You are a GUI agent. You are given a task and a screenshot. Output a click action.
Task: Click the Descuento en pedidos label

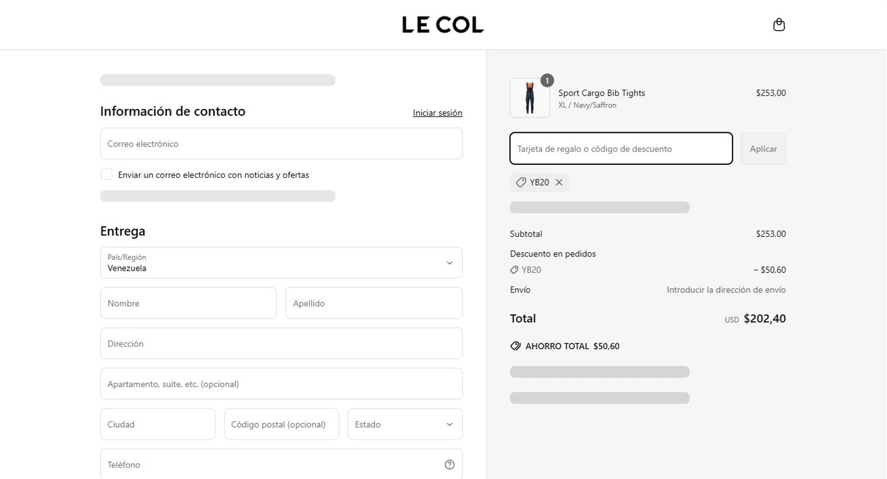pos(553,254)
